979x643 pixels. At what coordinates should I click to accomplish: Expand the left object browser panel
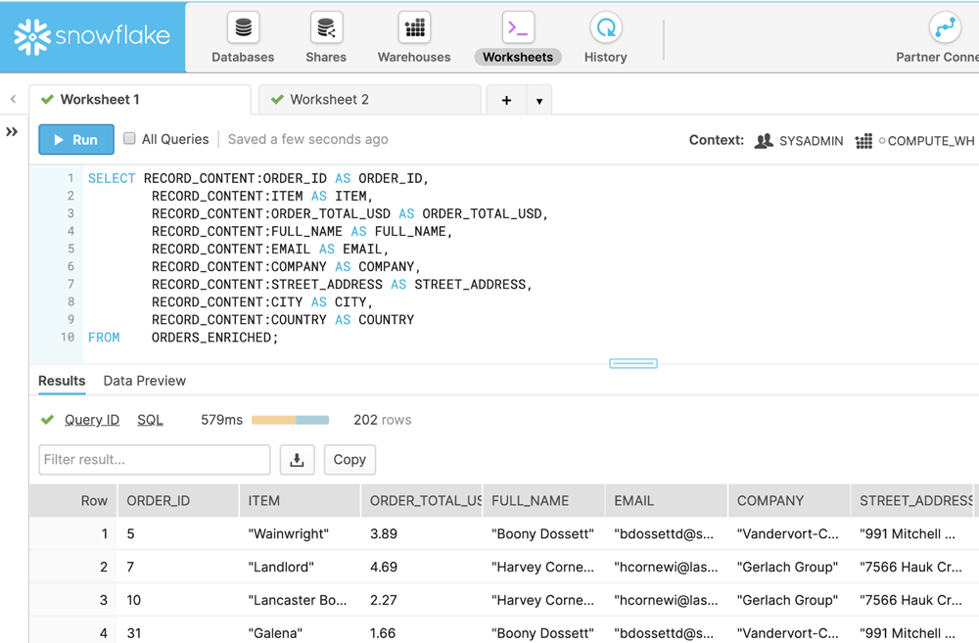[12, 132]
